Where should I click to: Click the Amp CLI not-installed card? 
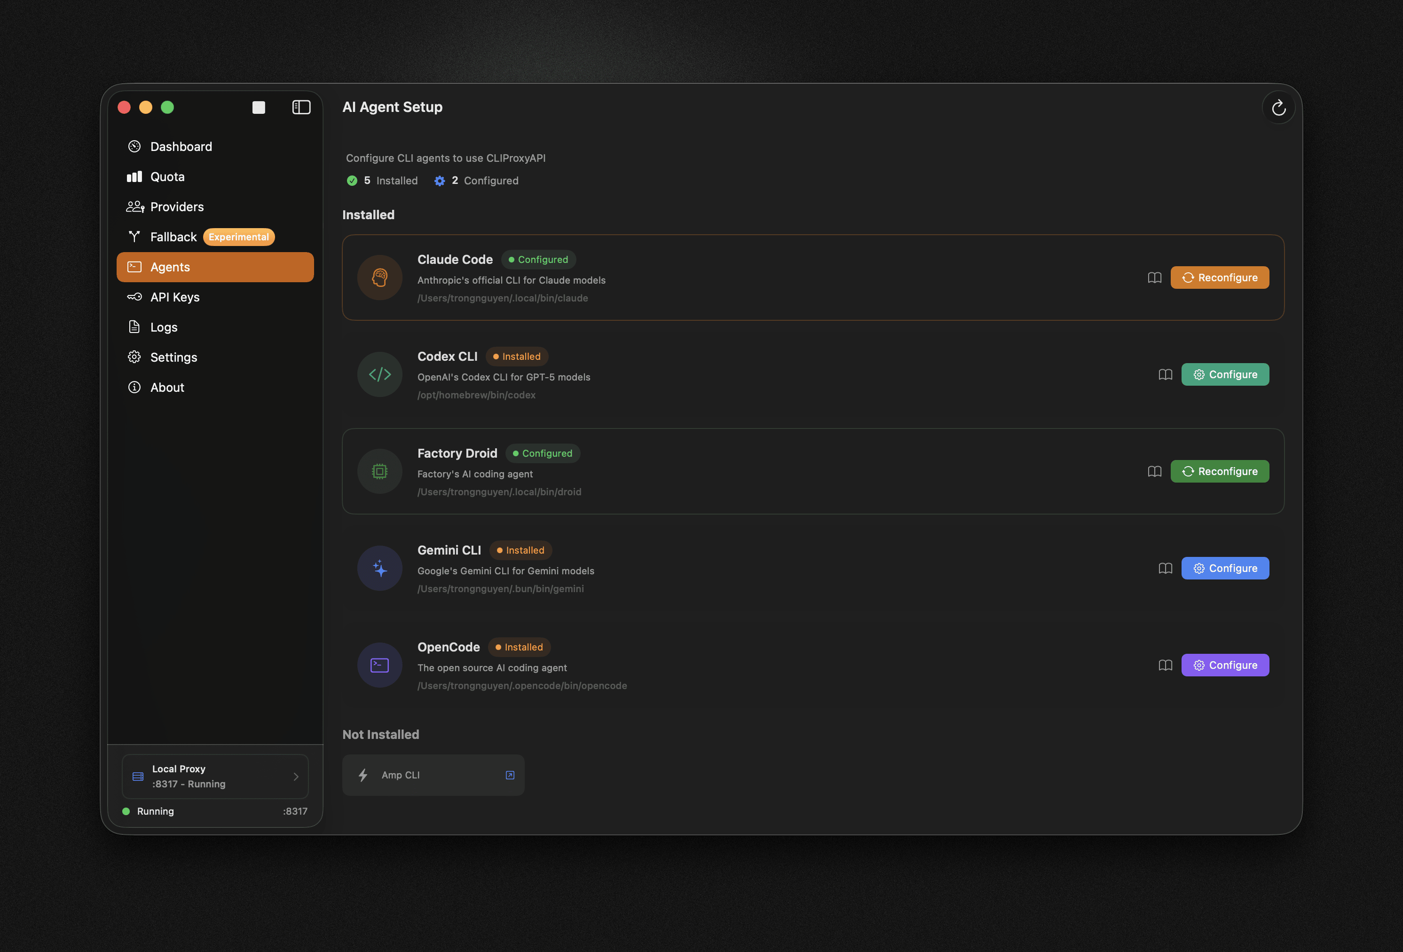click(433, 775)
